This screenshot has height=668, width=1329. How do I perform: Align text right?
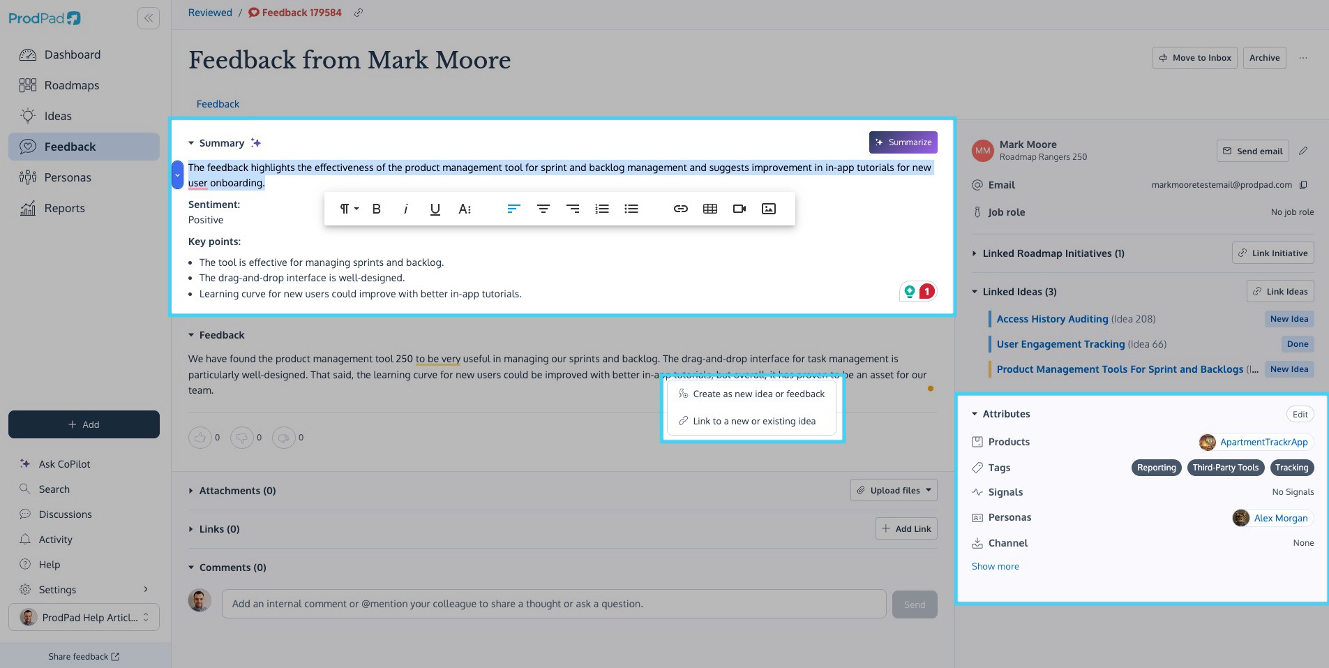[x=573, y=209]
